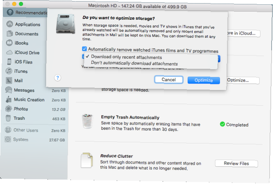Click Trash 463 KB size value
Image resolution: width=273 pixels, height=184 pixels.
coord(59,119)
